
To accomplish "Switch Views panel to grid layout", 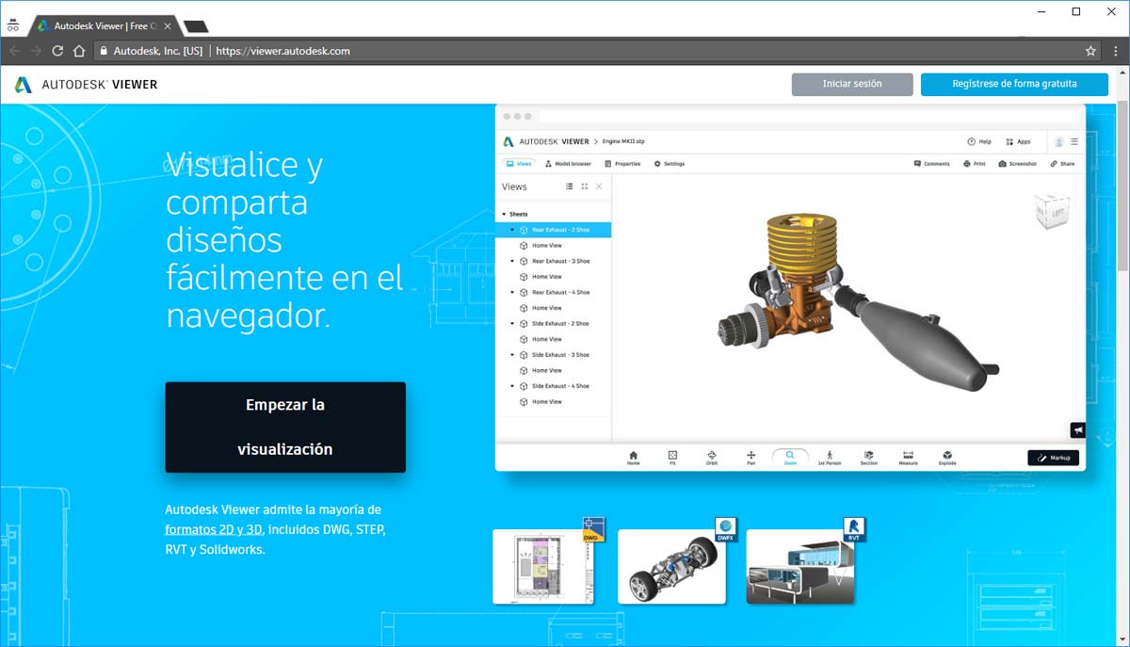I will 584,186.
